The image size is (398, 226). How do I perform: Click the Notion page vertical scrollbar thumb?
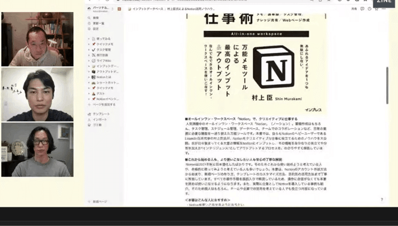coord(387,85)
